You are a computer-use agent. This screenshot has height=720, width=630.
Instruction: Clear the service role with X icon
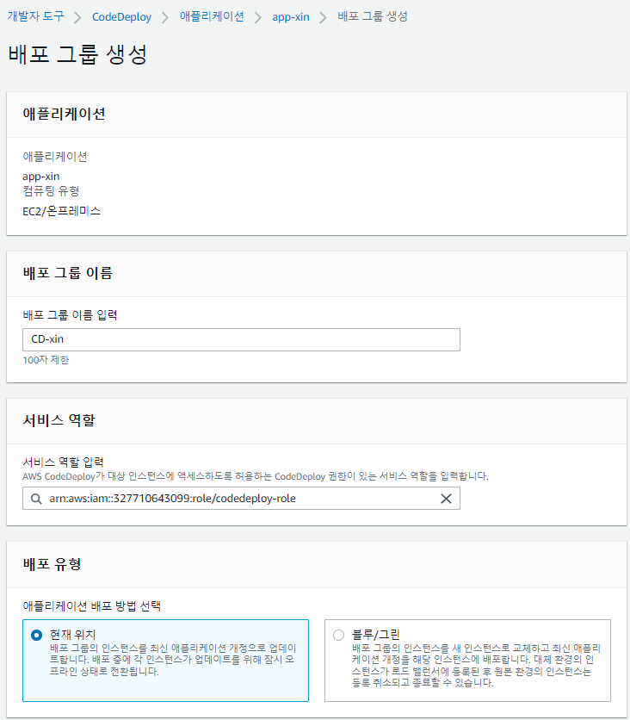pyautogui.click(x=446, y=499)
